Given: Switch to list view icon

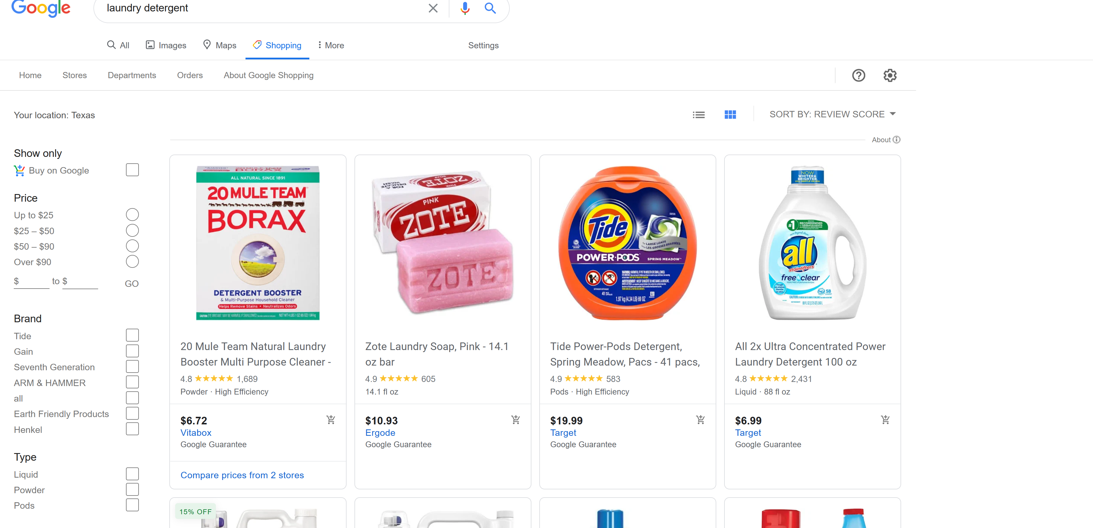Looking at the screenshot, I should pyautogui.click(x=698, y=114).
